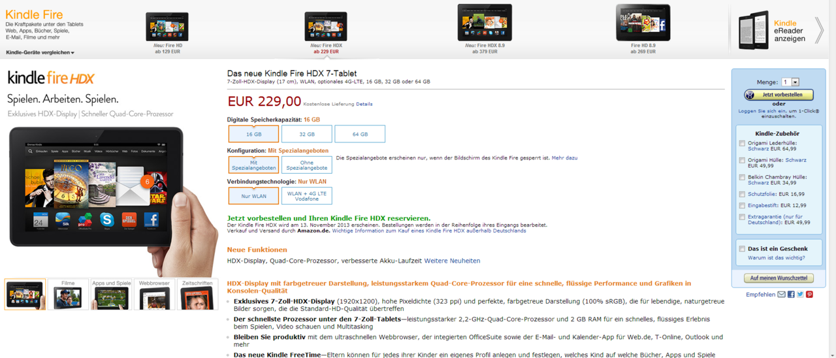Tick Extragarantie EUR 49,99 checkbox
This screenshot has width=836, height=358.
742,217
